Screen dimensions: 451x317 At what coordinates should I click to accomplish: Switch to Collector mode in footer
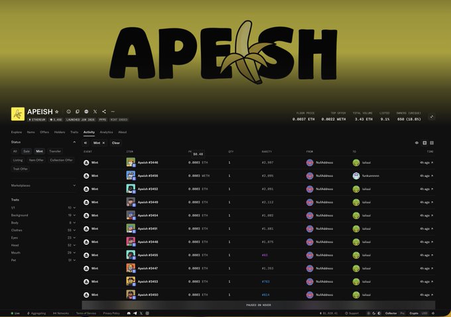391,313
